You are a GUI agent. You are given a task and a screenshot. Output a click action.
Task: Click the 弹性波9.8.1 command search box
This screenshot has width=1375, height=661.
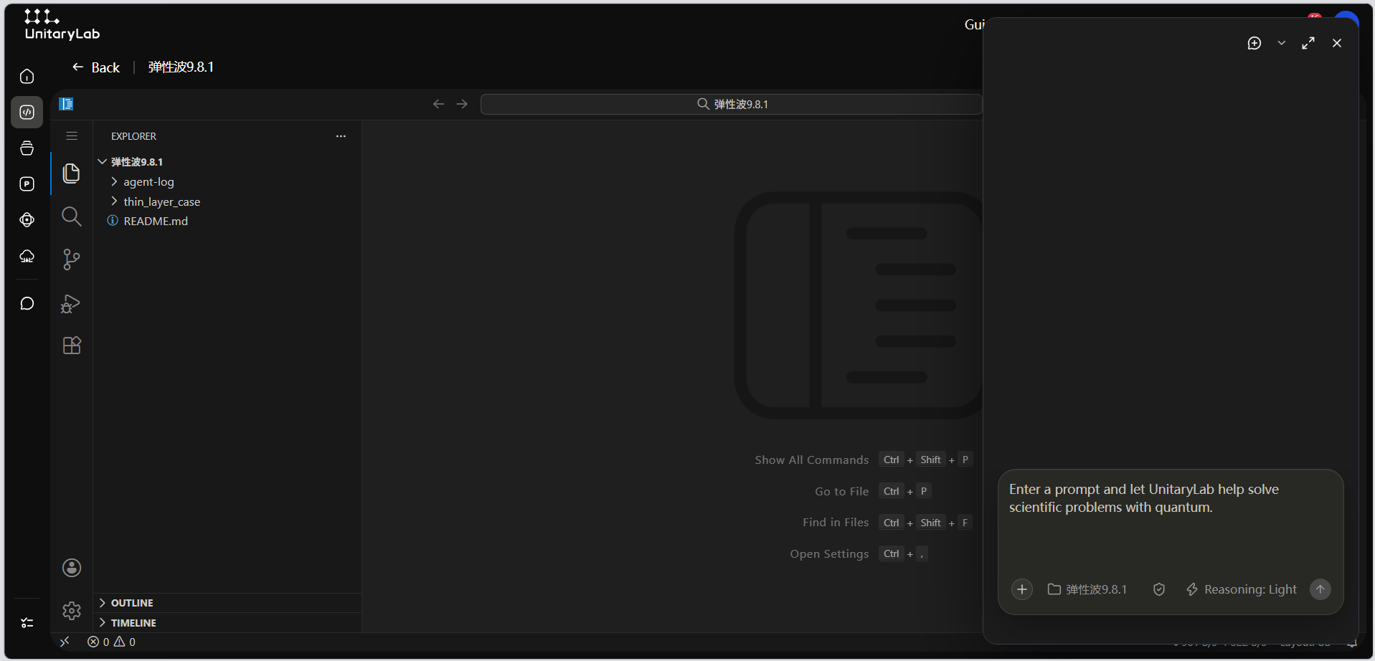[732, 104]
